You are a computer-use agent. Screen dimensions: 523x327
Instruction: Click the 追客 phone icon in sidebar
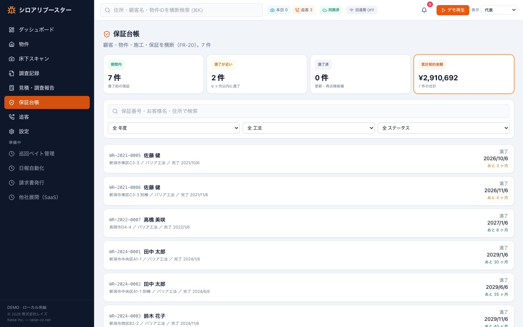(x=12, y=117)
